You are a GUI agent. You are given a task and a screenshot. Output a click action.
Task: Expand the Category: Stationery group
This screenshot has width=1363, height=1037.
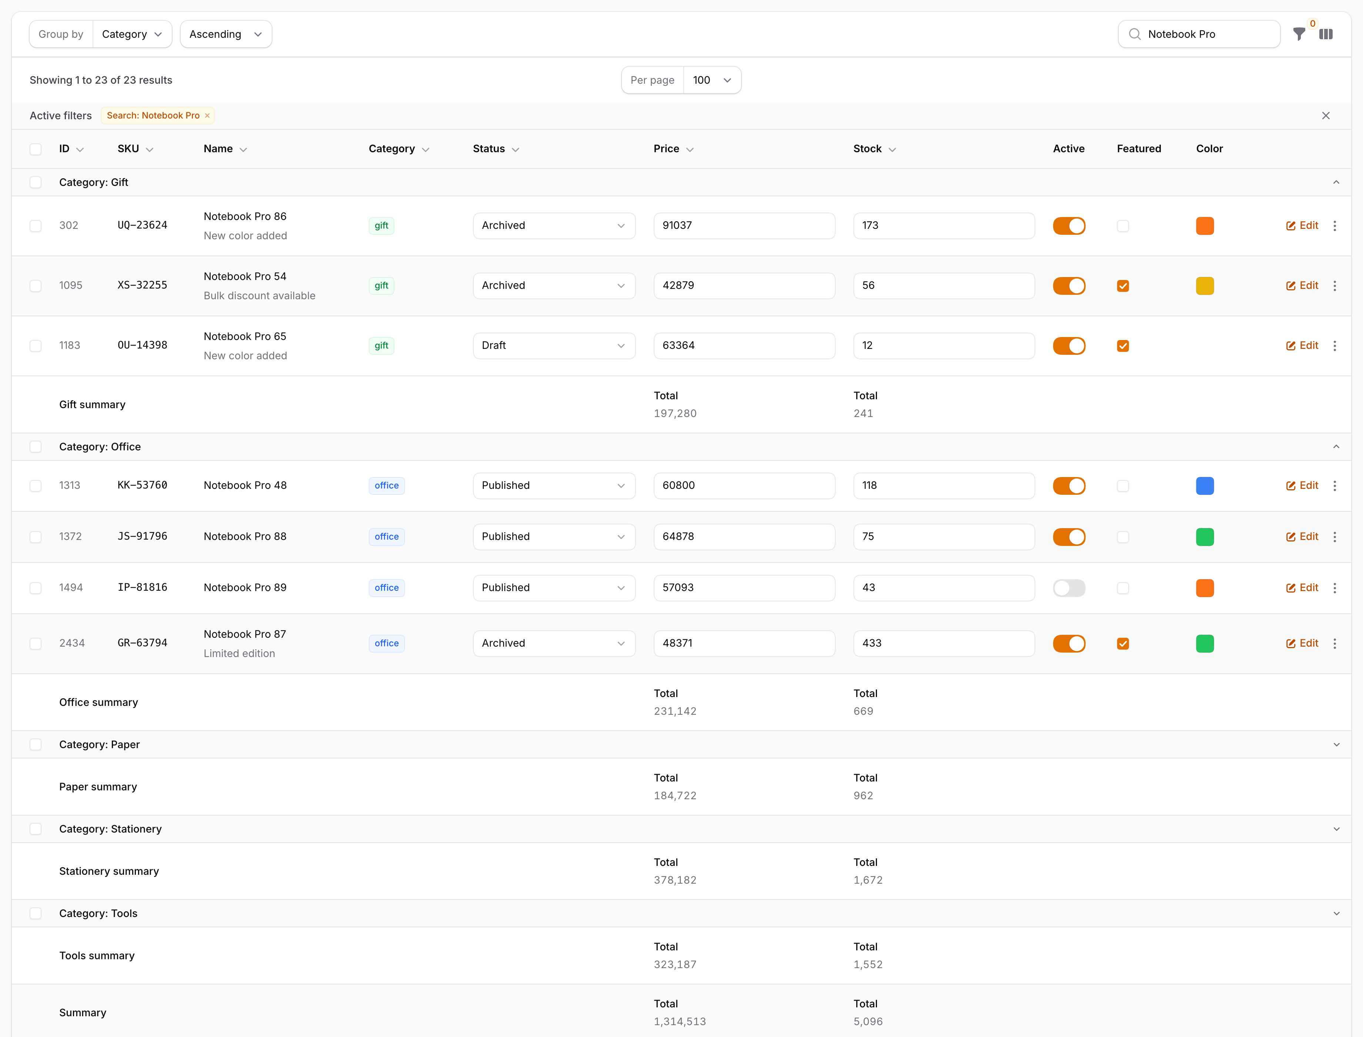[1336, 829]
